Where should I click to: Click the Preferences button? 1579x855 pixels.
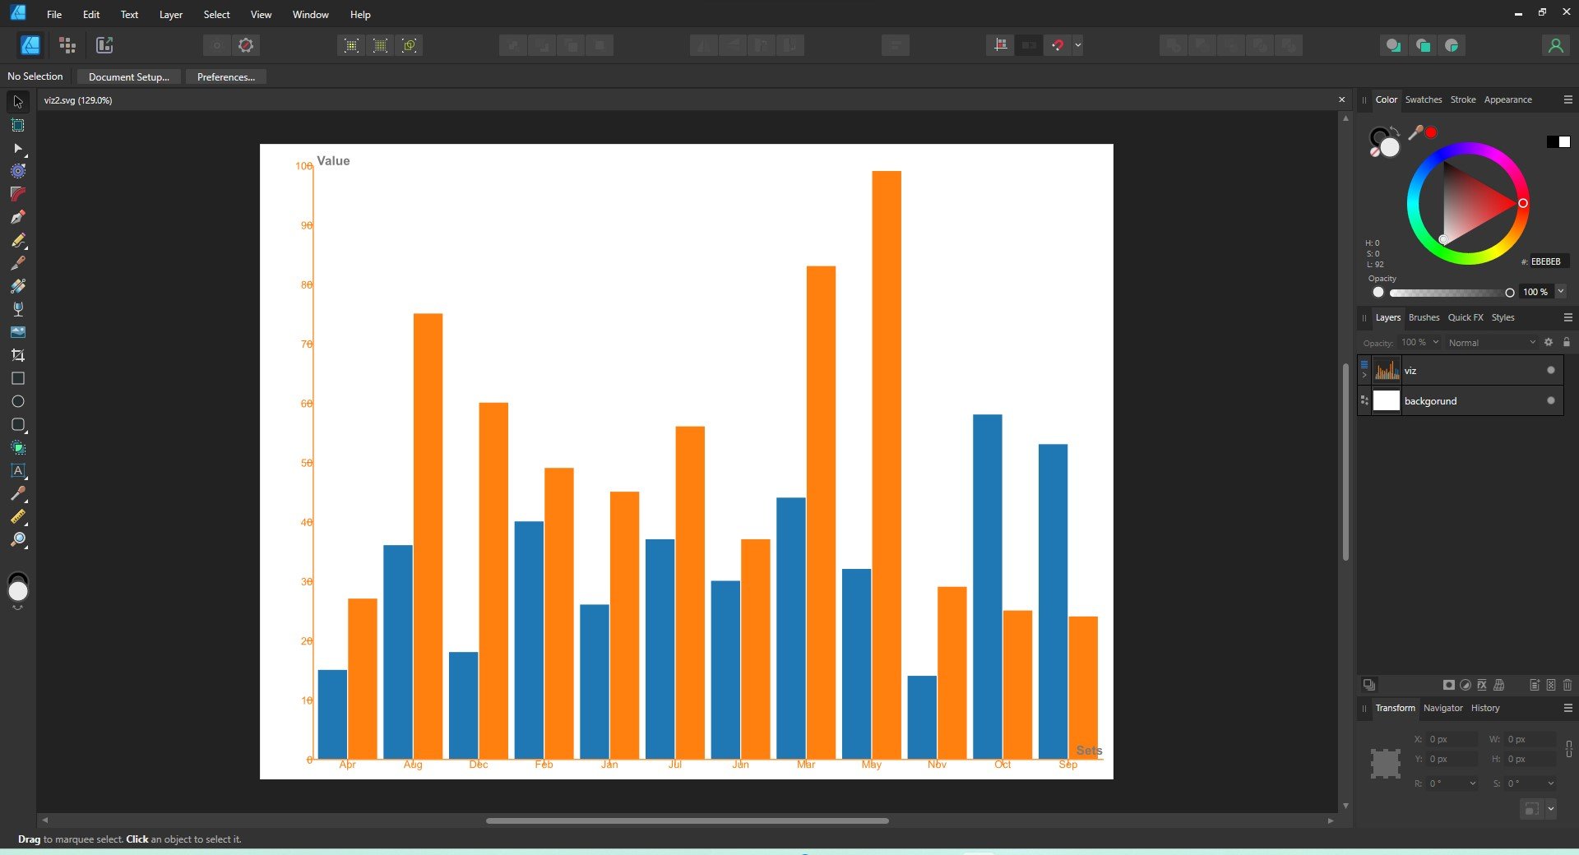[x=225, y=77]
